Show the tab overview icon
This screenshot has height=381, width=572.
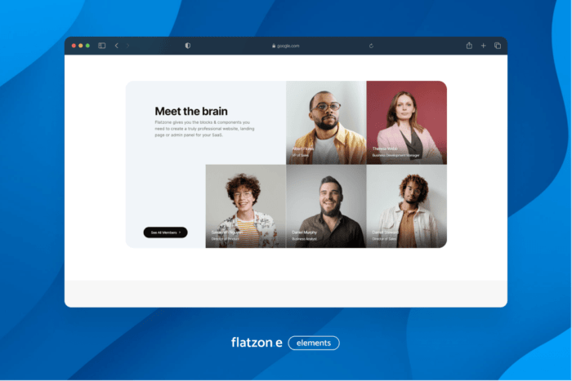[x=497, y=46]
